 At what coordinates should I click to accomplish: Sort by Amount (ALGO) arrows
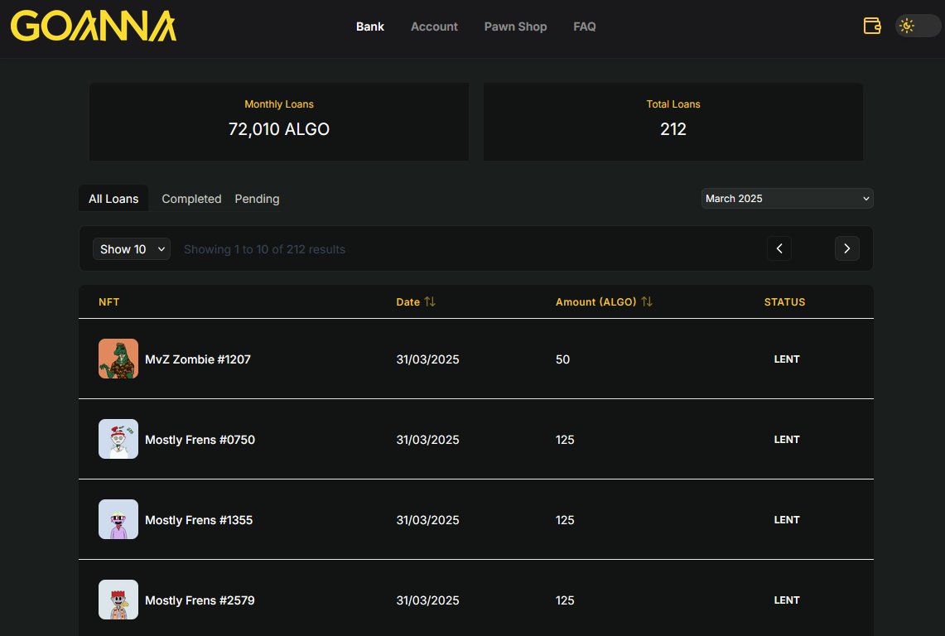[x=647, y=301]
